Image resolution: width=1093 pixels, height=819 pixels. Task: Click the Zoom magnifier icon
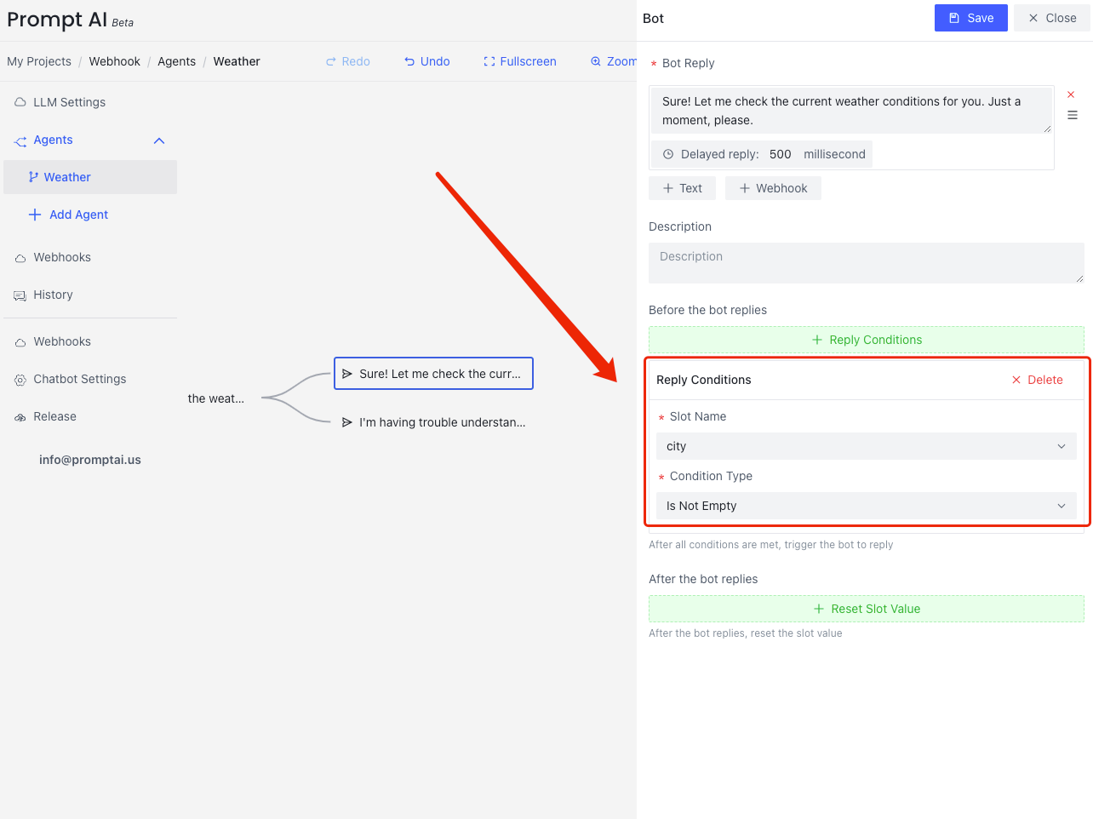pos(596,61)
